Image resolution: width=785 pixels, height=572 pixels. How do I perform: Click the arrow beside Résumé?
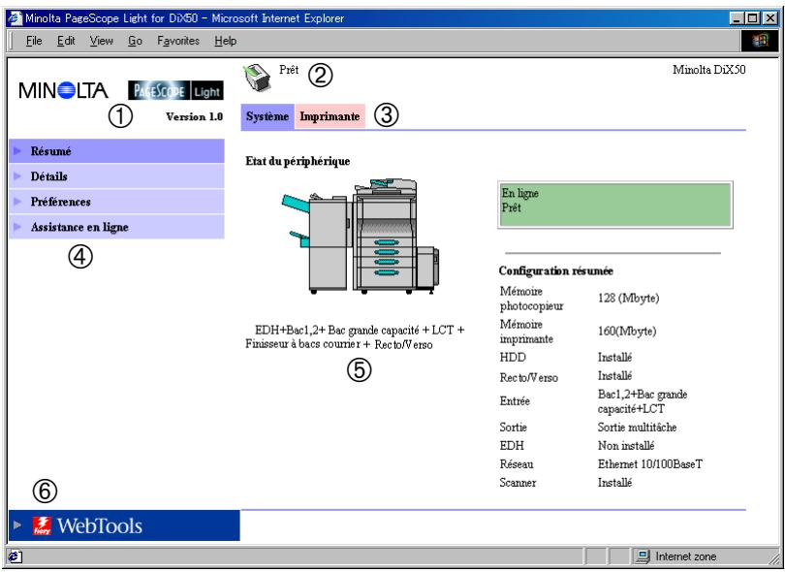point(17,151)
